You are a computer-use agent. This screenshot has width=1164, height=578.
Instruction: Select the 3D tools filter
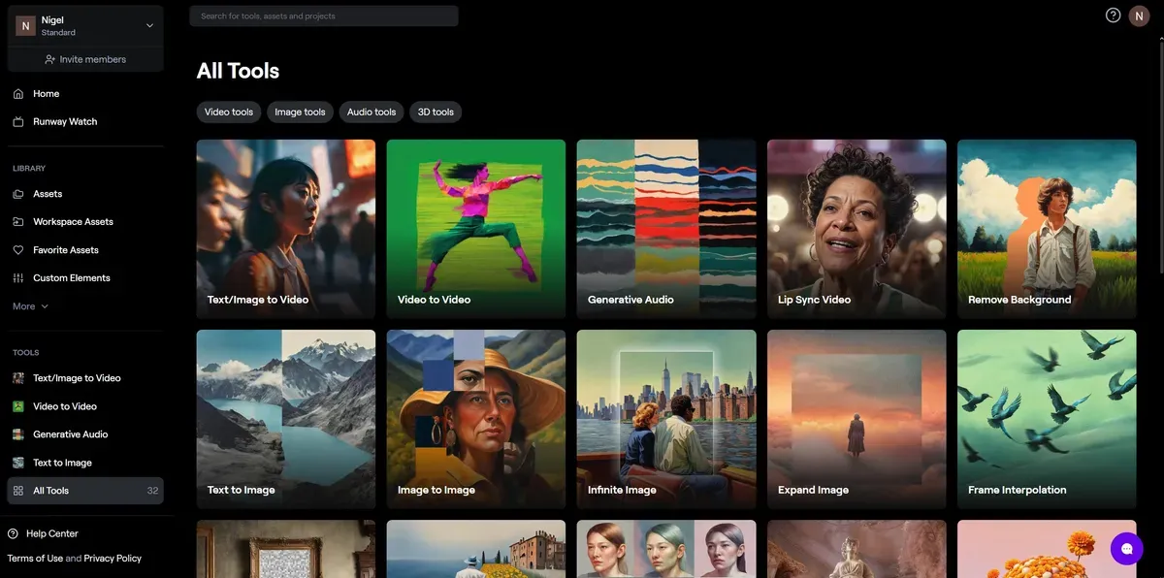436,112
